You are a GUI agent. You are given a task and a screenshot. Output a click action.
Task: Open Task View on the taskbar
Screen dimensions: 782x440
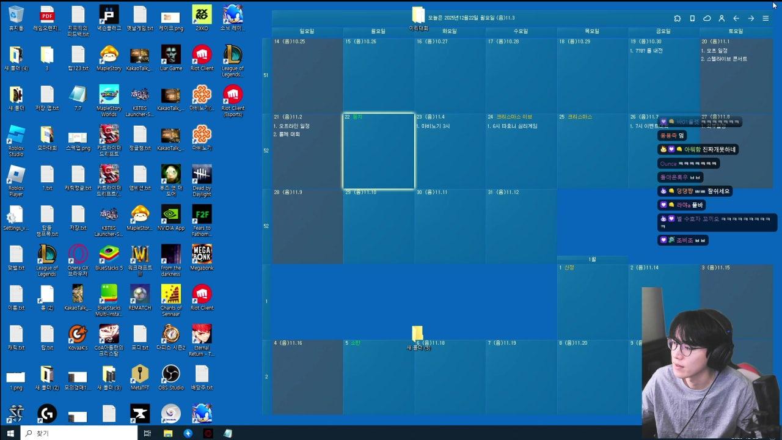tap(147, 433)
